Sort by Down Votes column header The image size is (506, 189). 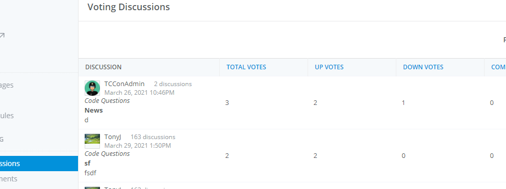(x=423, y=67)
